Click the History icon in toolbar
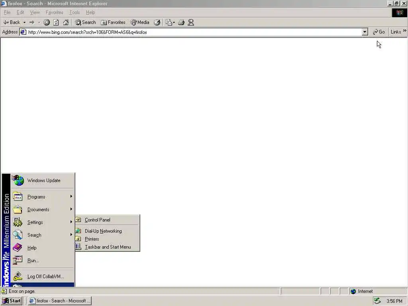 157,22
